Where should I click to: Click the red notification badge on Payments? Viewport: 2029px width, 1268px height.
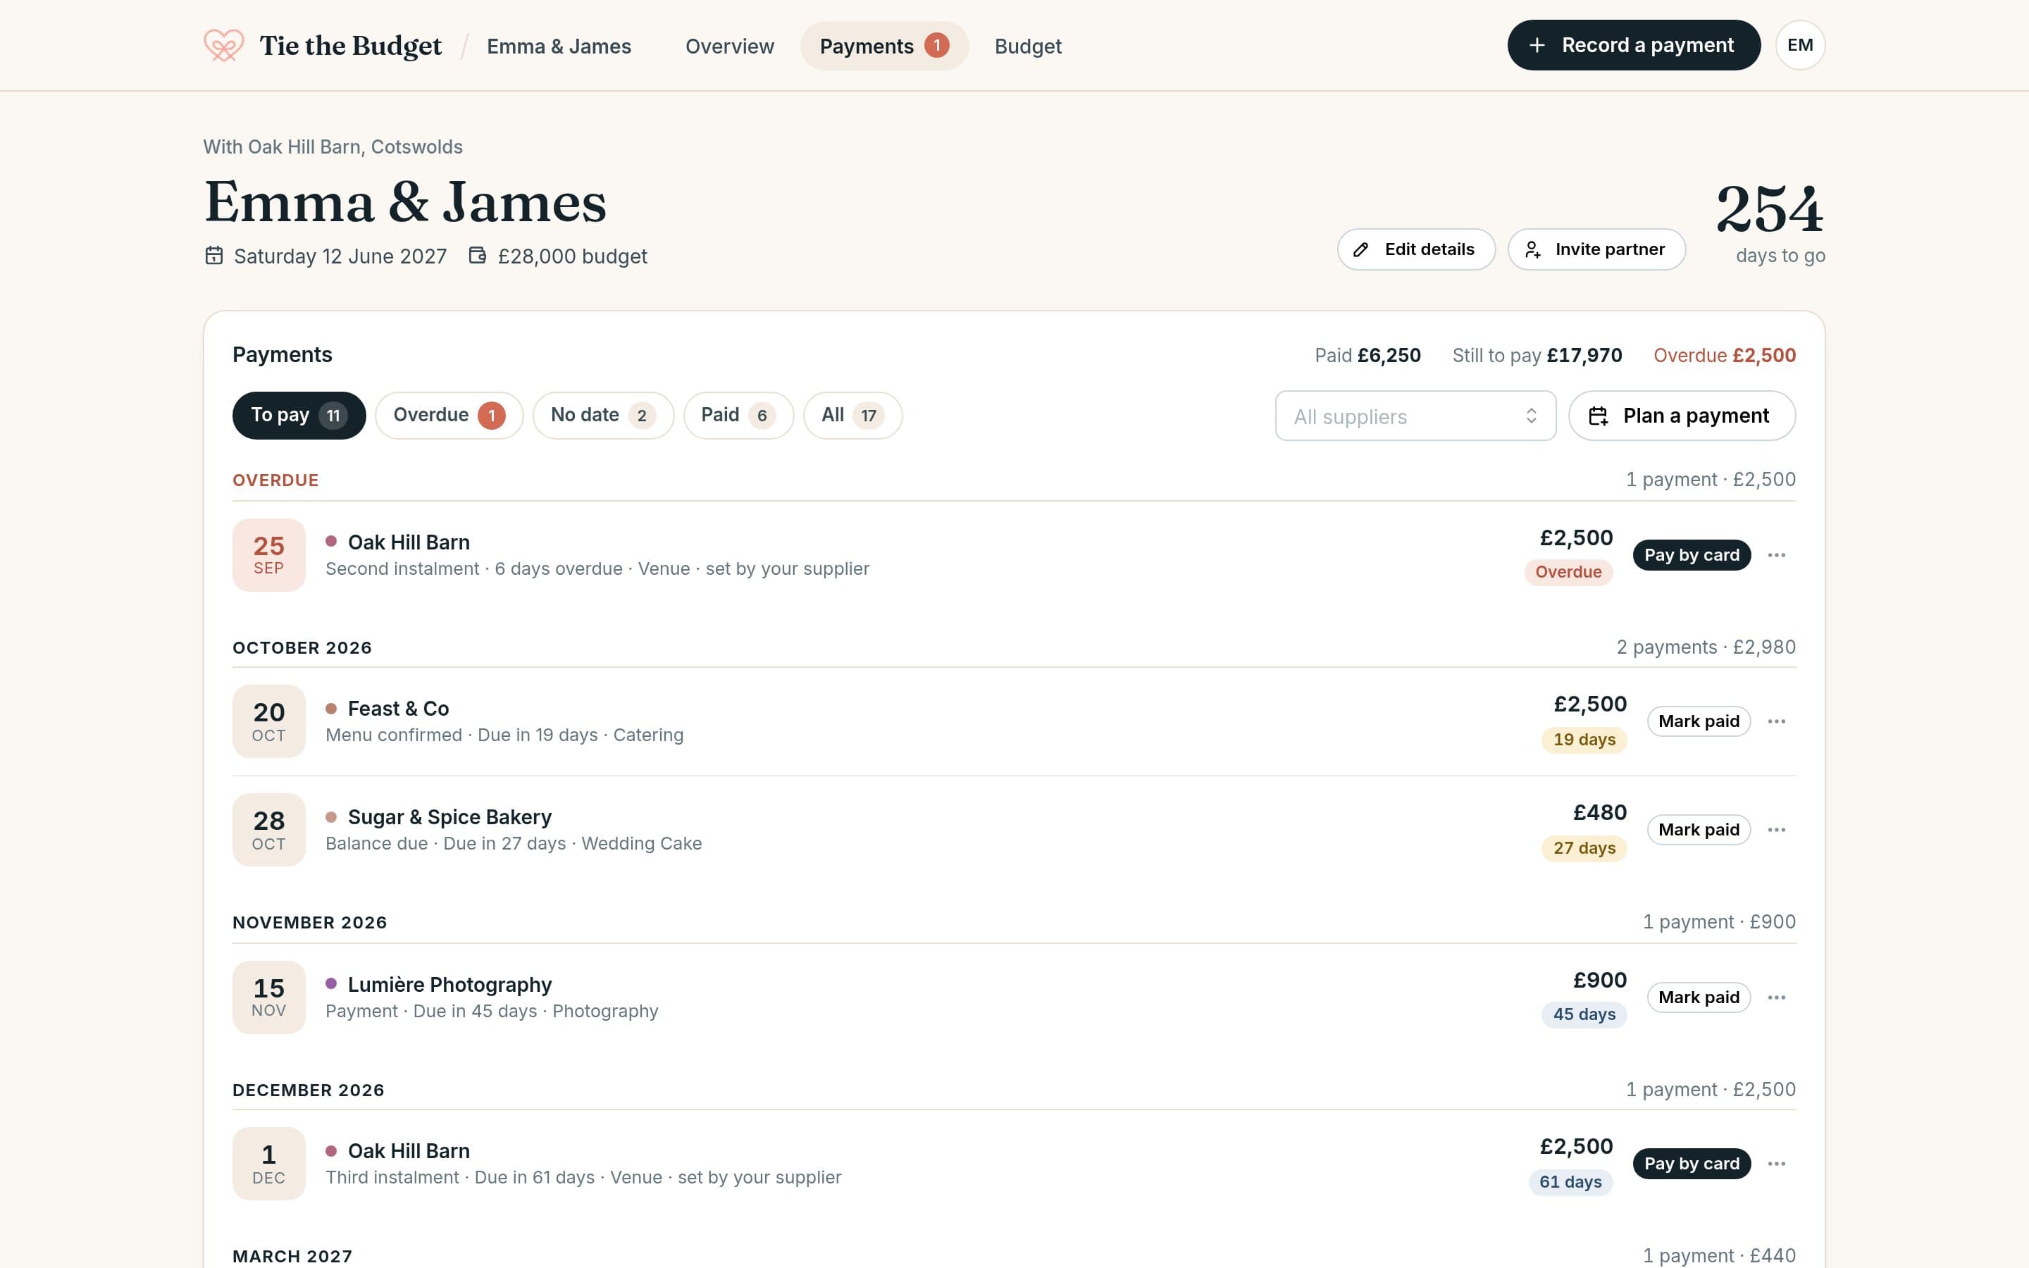(936, 45)
